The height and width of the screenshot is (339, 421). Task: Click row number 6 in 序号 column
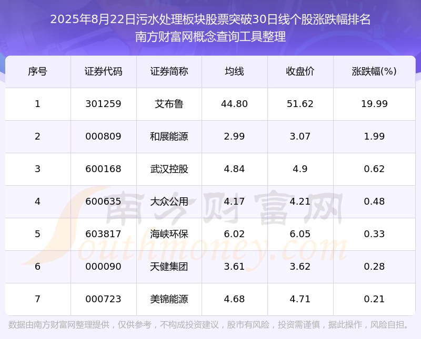(x=37, y=267)
